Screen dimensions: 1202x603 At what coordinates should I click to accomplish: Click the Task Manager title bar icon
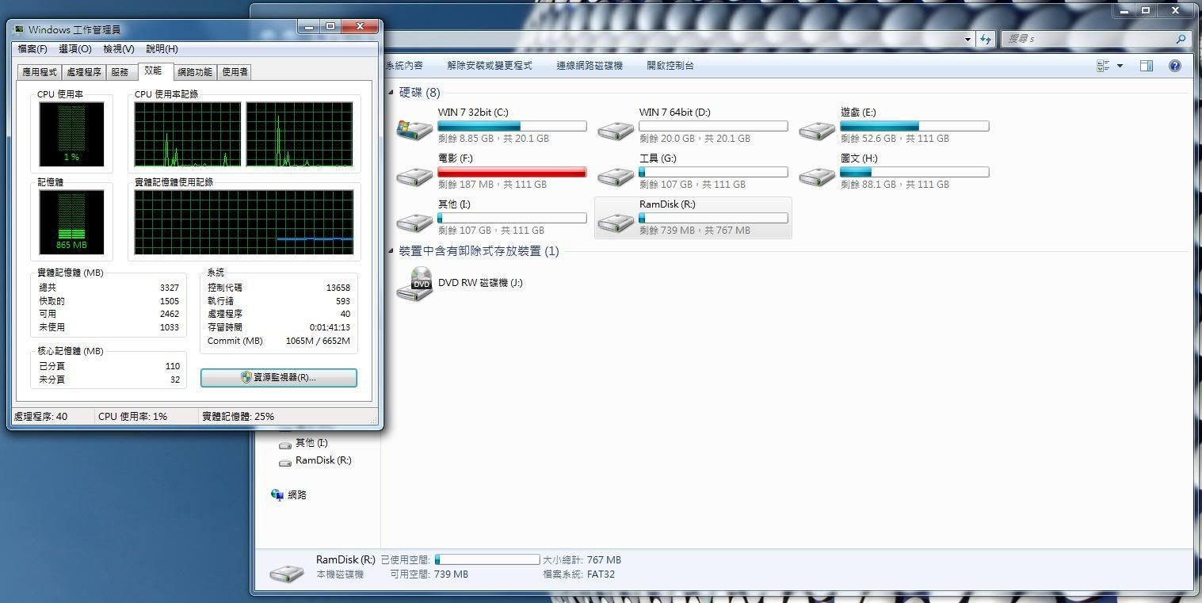click(19, 29)
